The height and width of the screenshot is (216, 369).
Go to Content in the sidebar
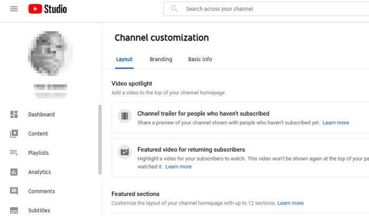pos(38,133)
